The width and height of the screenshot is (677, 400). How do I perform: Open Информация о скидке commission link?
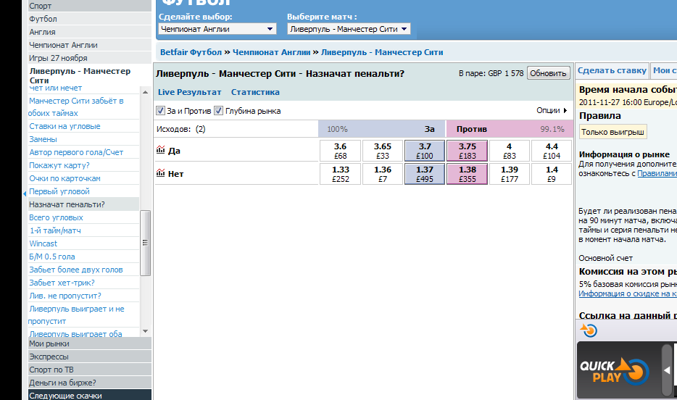[627, 294]
